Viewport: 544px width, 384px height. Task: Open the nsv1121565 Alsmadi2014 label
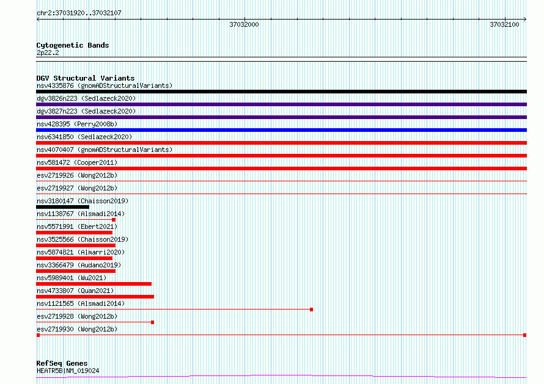pos(81,303)
